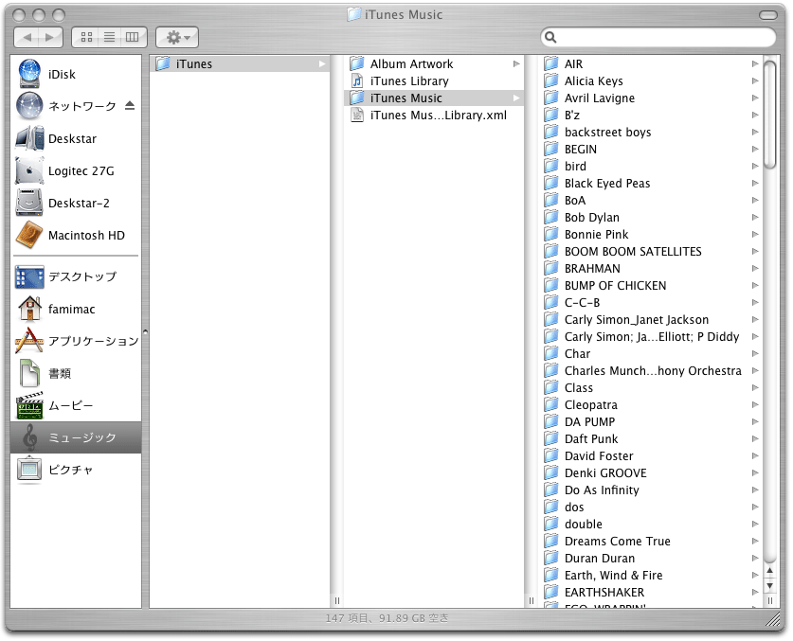Open the ピクチャ pictures icon
The width and height of the screenshot is (793, 641).
click(29, 470)
